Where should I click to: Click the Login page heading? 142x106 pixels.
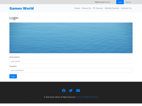tap(14, 18)
